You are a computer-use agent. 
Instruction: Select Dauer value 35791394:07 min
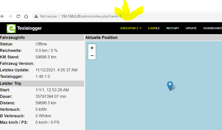click(x=51, y=97)
